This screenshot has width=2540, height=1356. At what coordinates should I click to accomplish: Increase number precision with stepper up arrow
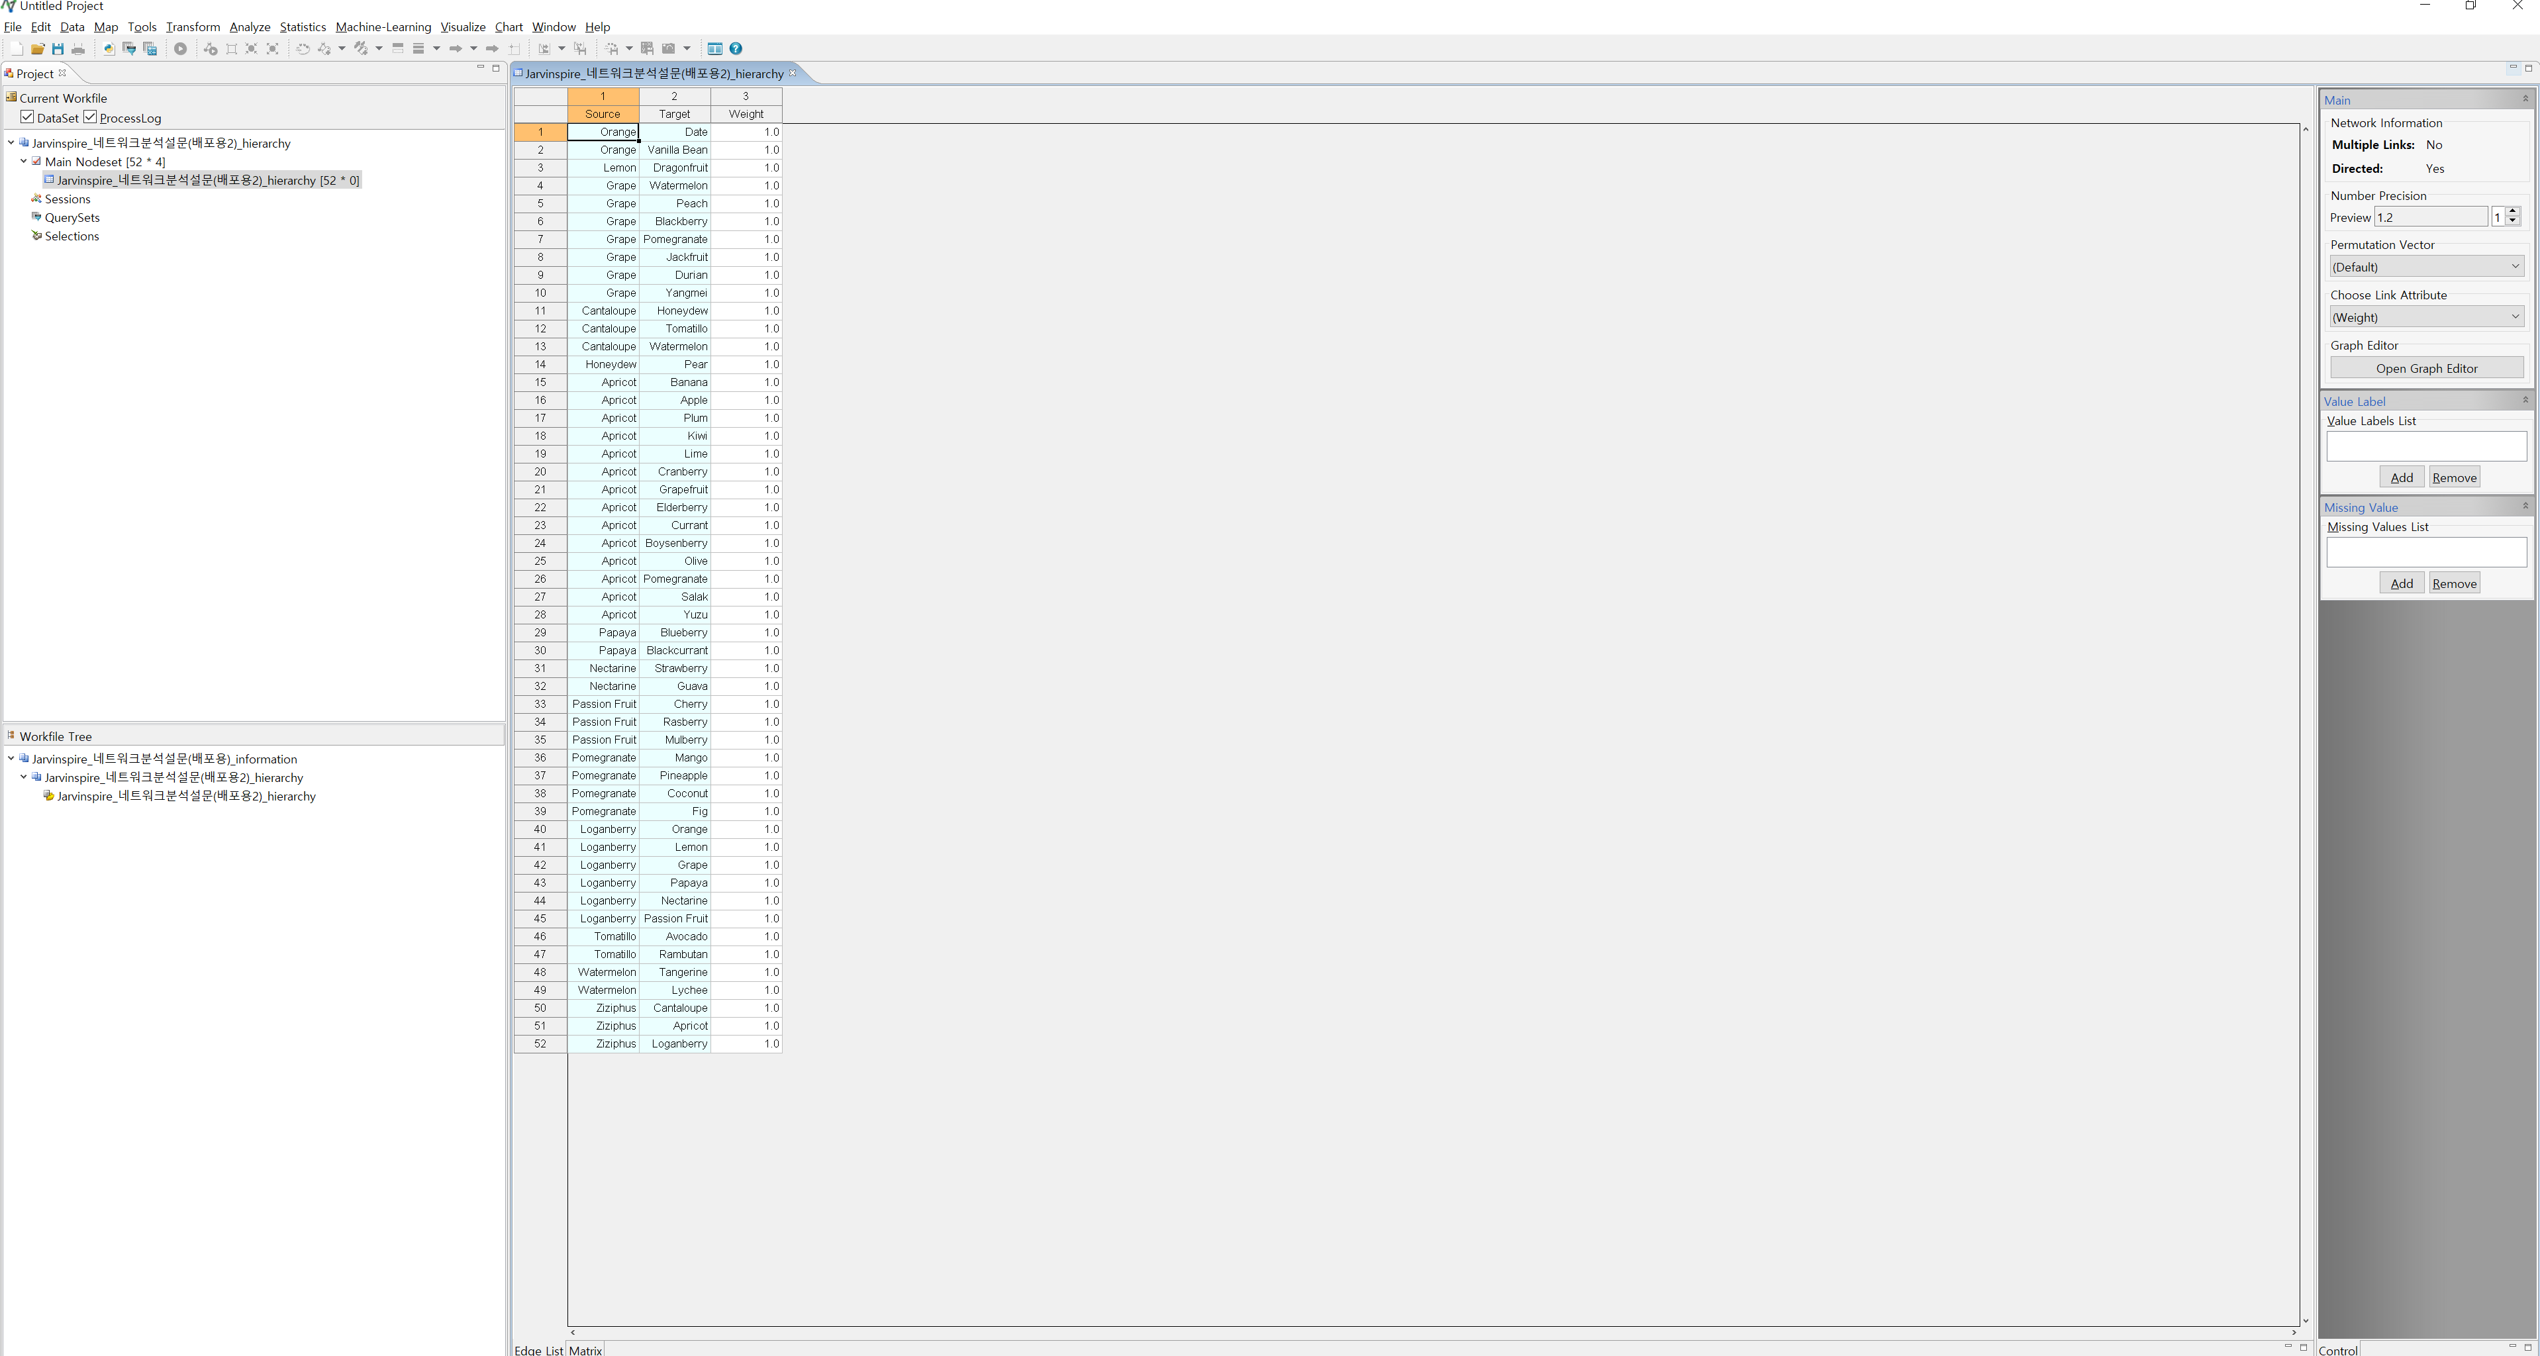(x=2512, y=212)
